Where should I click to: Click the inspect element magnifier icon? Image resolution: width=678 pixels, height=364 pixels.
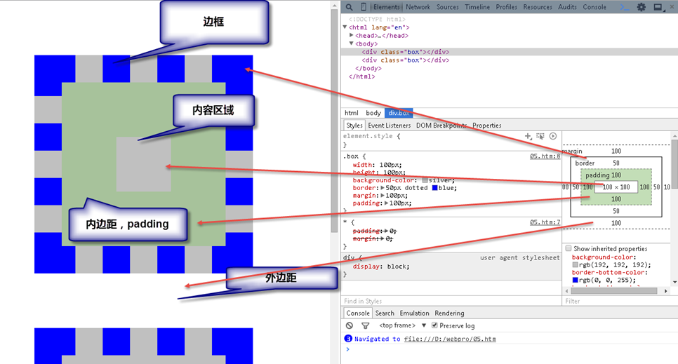click(349, 7)
